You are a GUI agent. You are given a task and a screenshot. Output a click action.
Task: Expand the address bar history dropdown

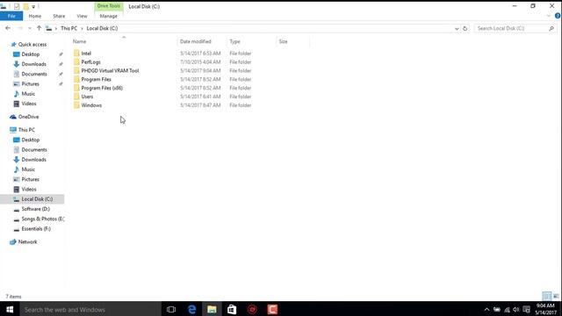[457, 28]
